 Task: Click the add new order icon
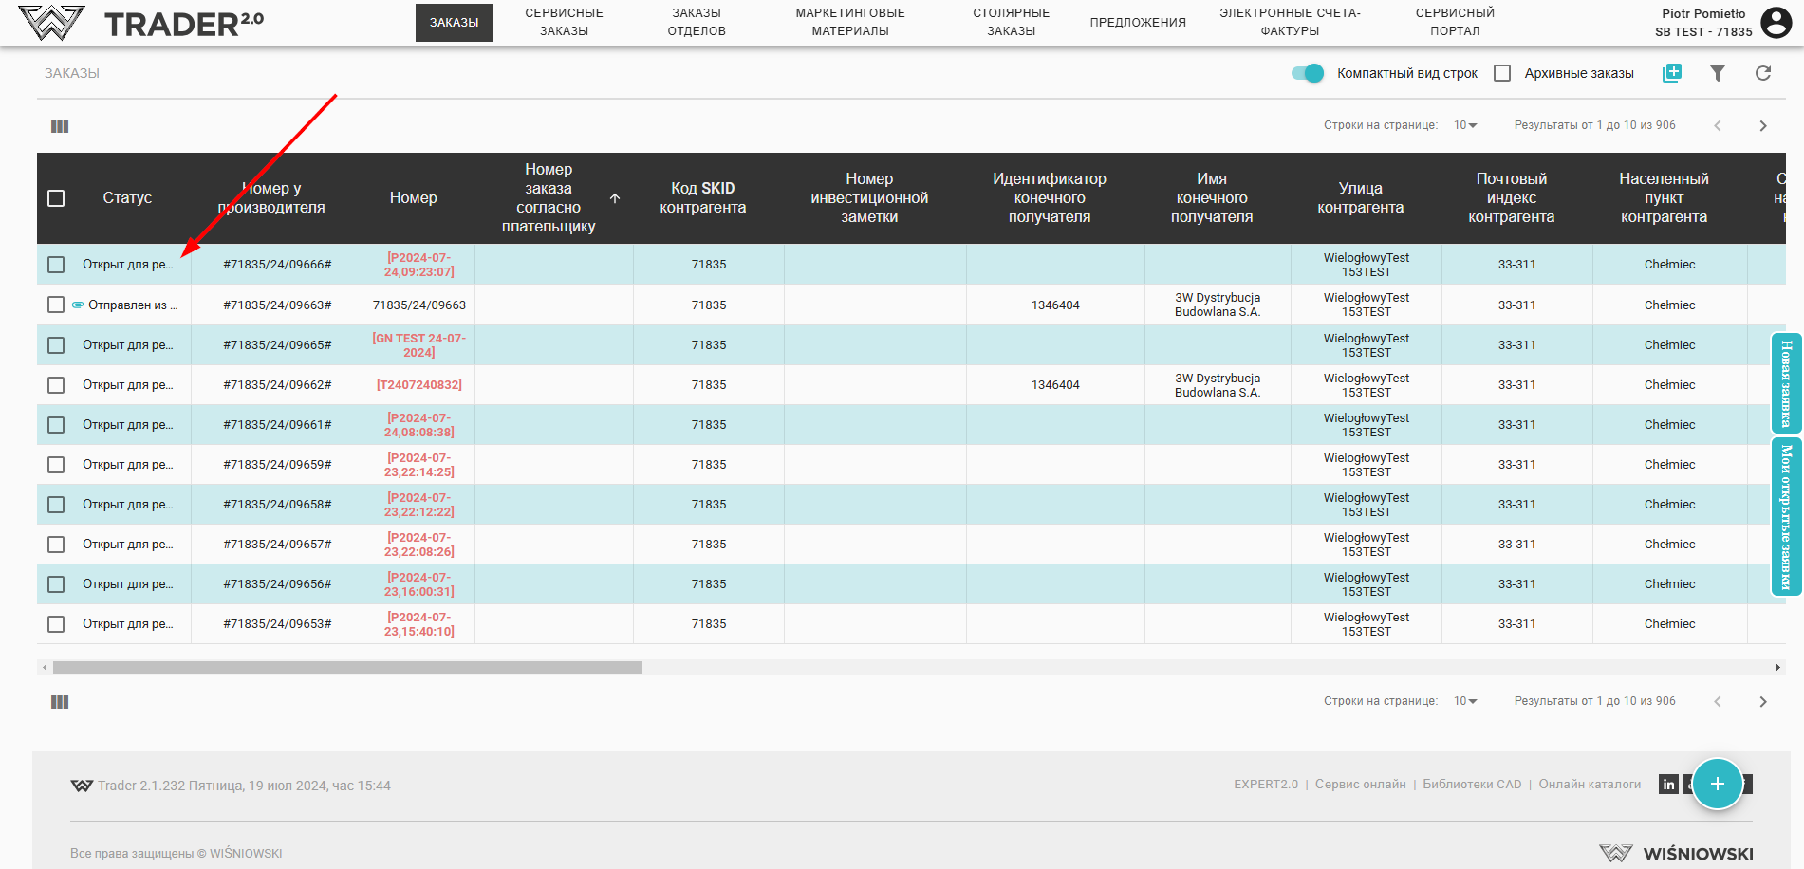coord(1671,73)
